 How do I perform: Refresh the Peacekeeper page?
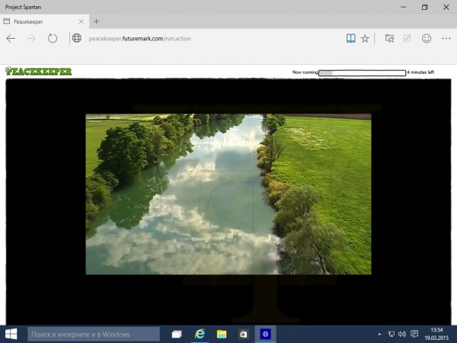click(53, 38)
